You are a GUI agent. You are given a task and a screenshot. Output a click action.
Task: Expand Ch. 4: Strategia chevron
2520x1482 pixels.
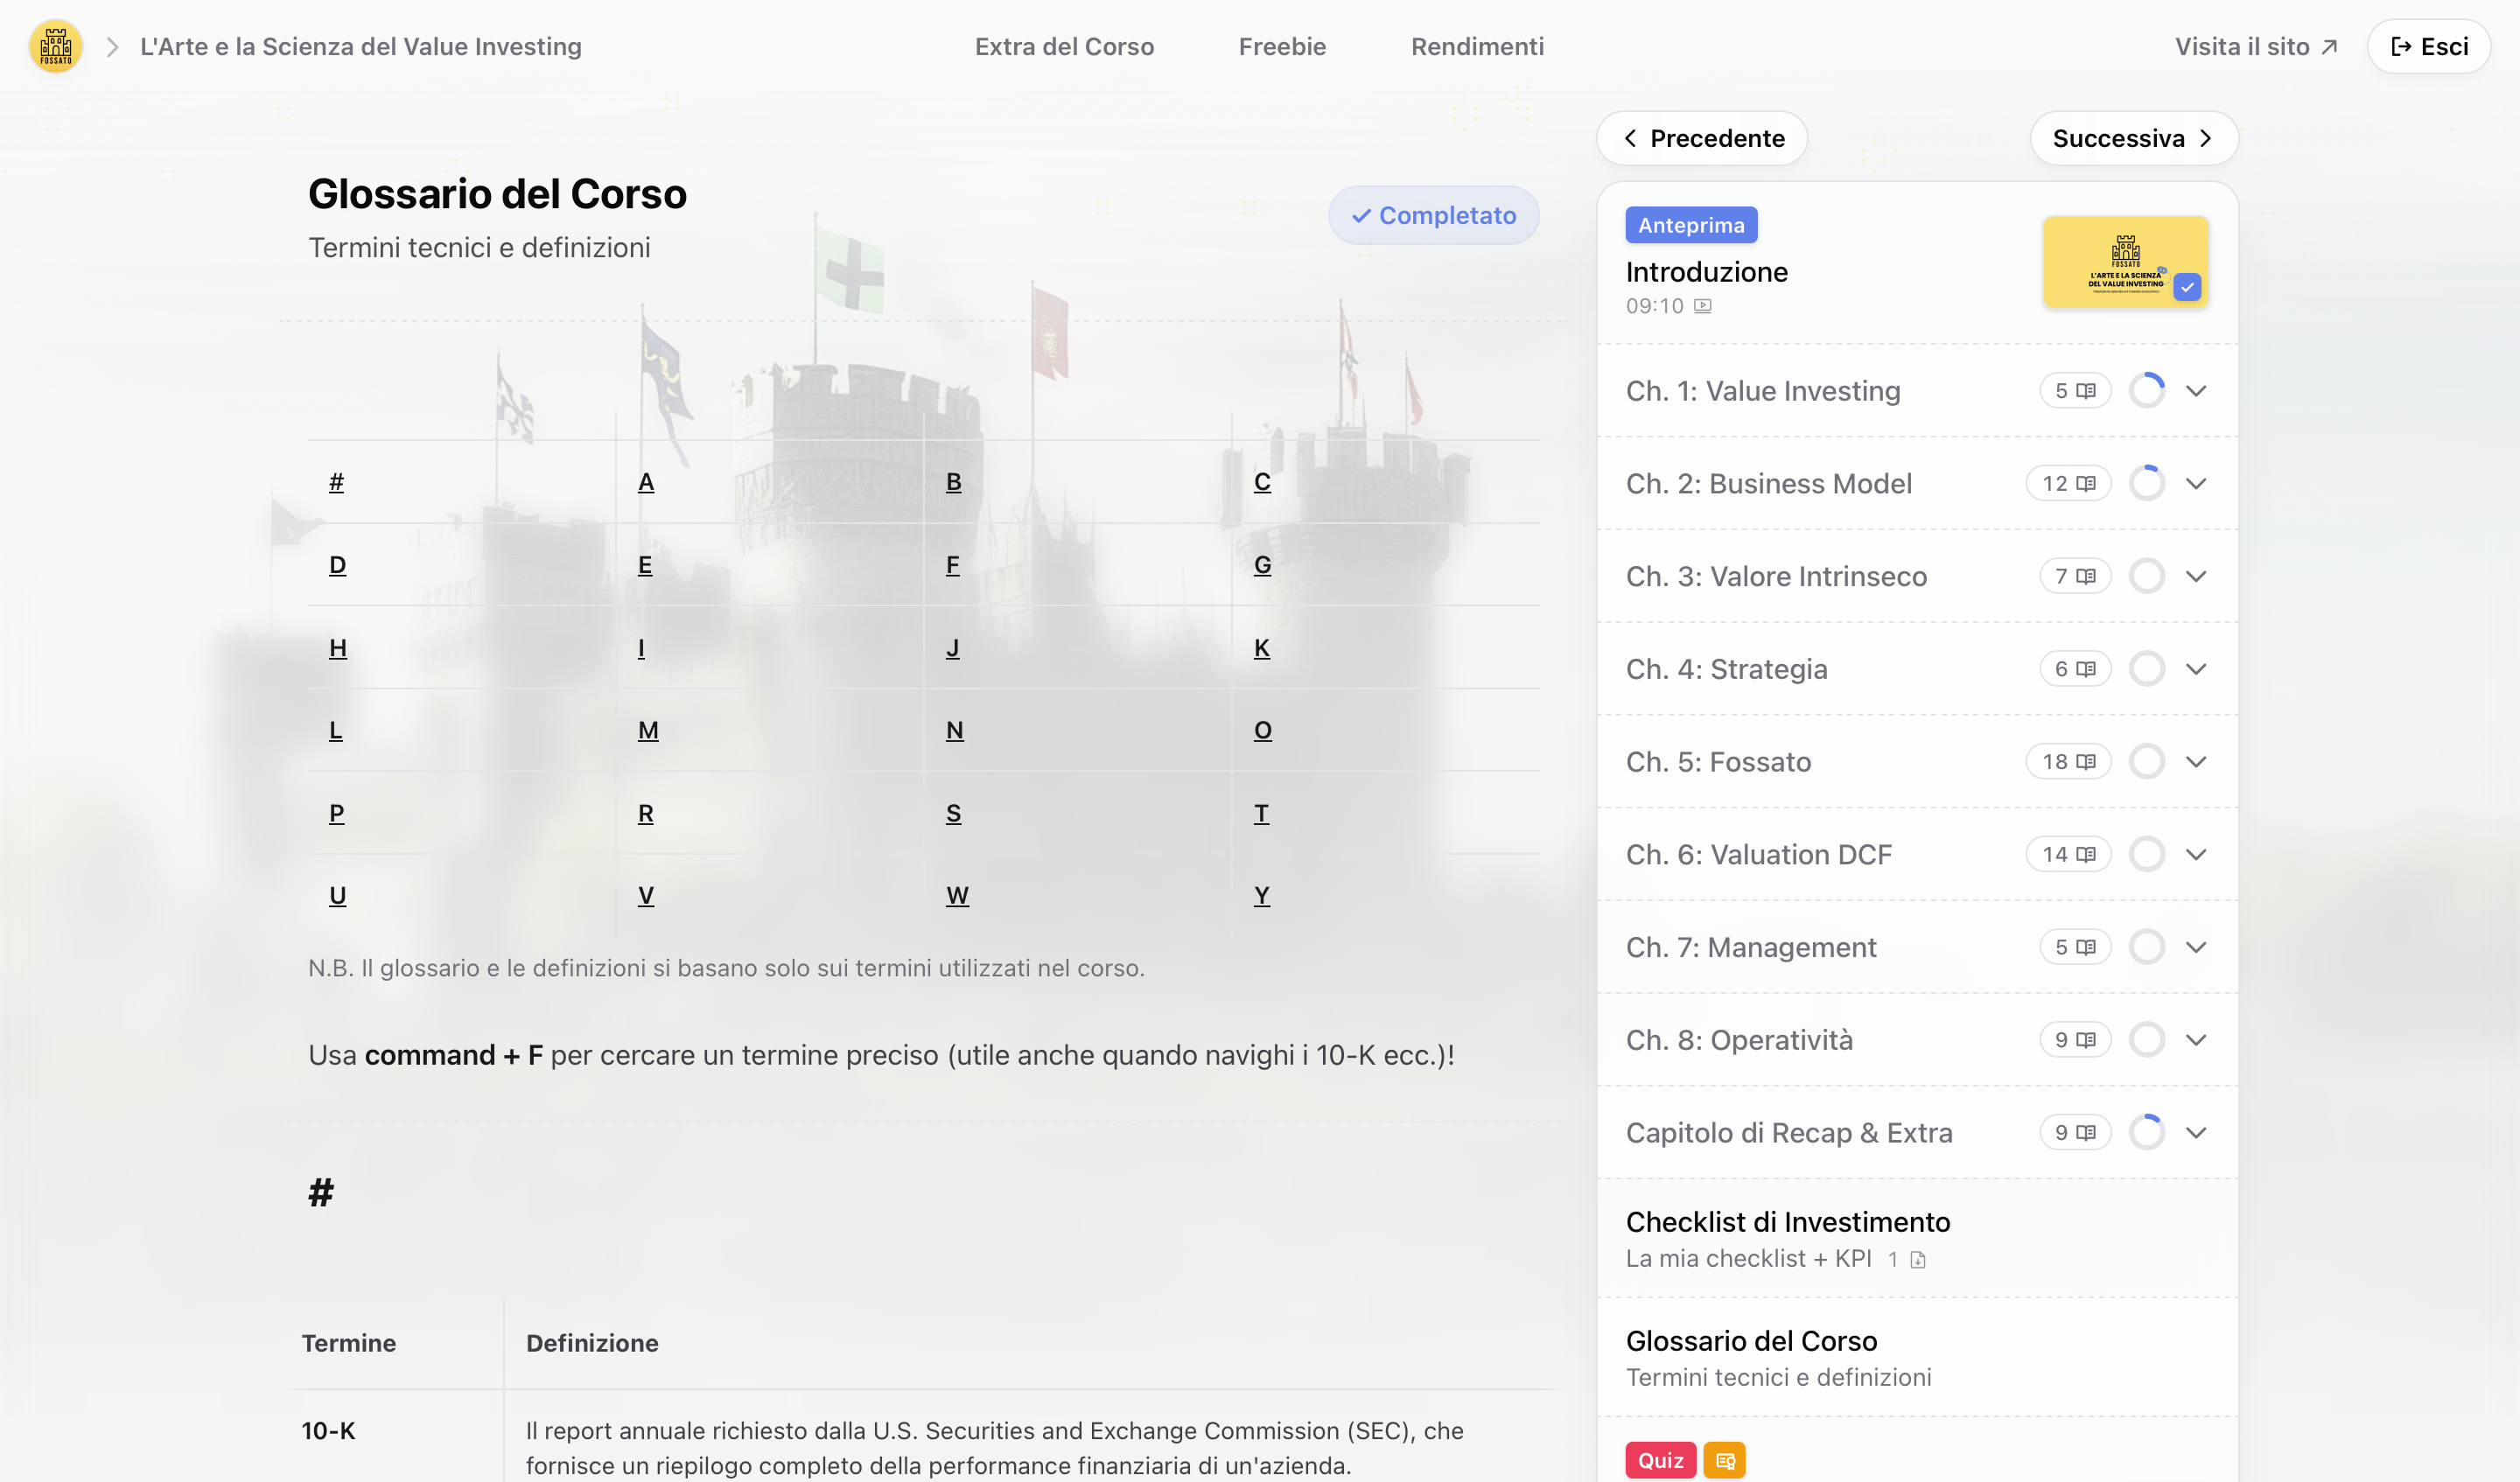coord(2196,669)
